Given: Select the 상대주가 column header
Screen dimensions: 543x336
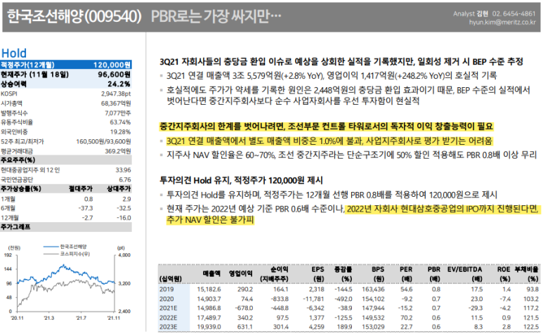Looking at the screenshot, I should click(x=119, y=189).
